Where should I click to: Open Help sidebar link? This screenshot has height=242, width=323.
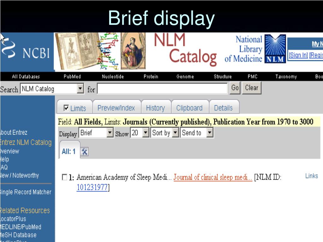point(4,159)
